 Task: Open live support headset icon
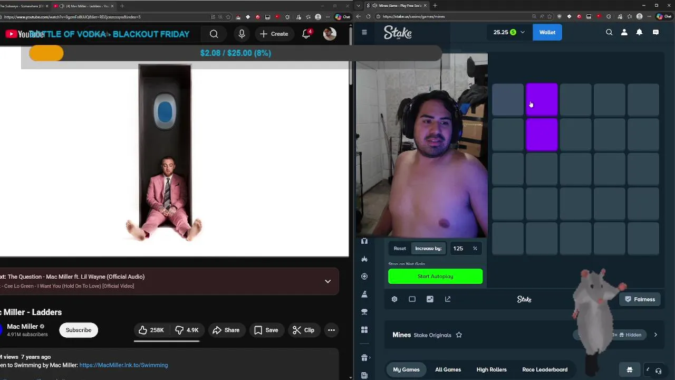click(658, 371)
